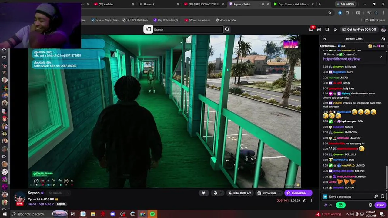This screenshot has width=388, height=218.
Task: Click the purple Subscribe button
Action: tap(298, 193)
